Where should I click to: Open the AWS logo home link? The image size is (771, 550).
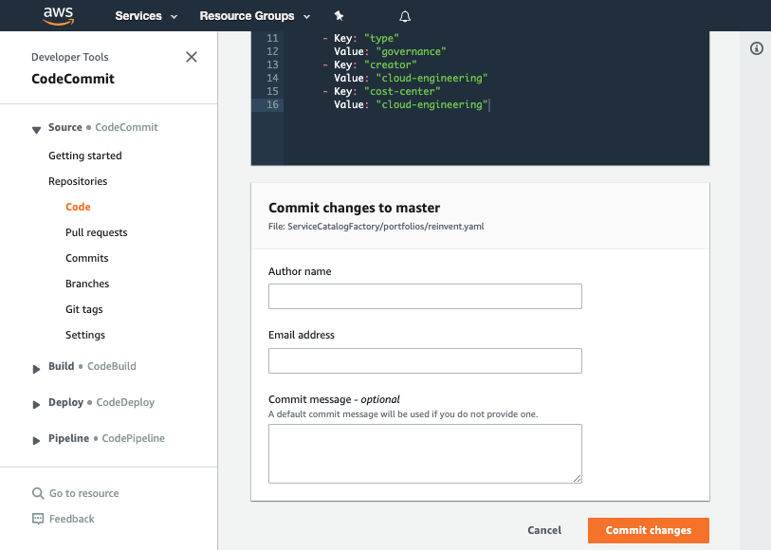(x=59, y=16)
